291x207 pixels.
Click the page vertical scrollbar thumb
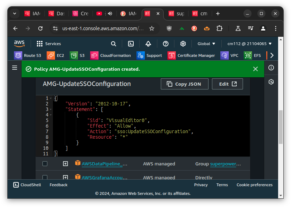pos(281,127)
